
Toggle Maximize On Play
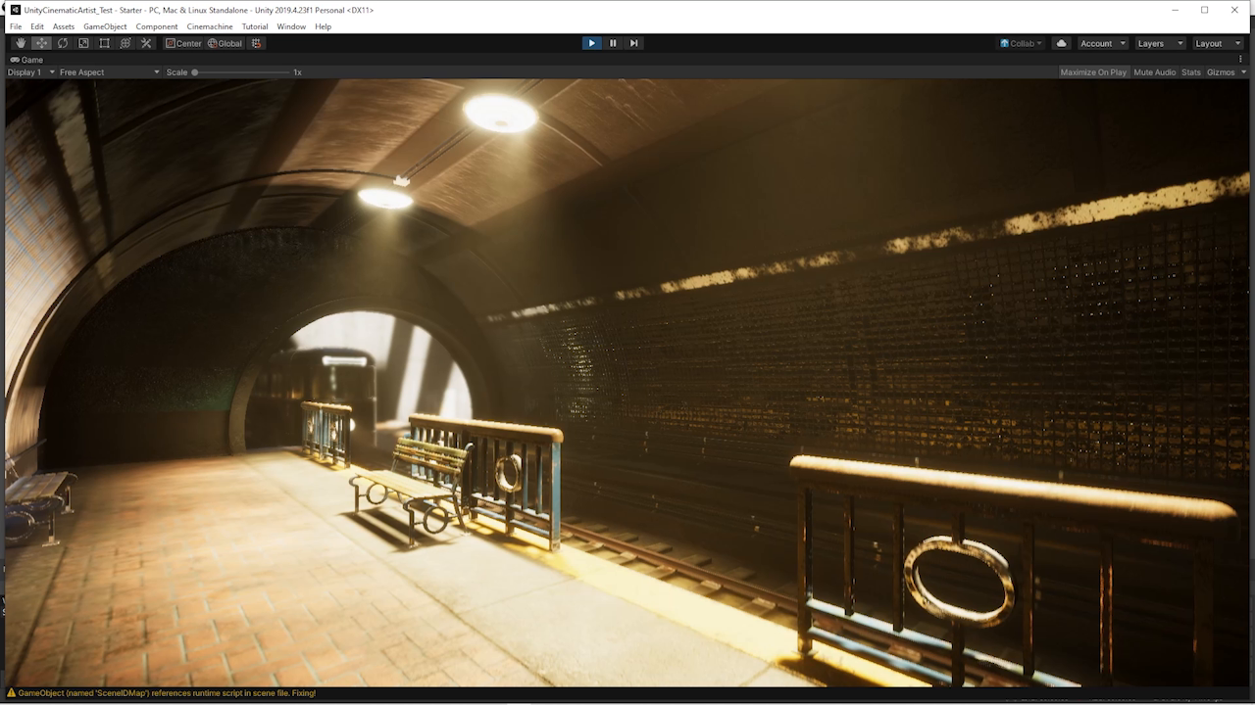(x=1093, y=71)
